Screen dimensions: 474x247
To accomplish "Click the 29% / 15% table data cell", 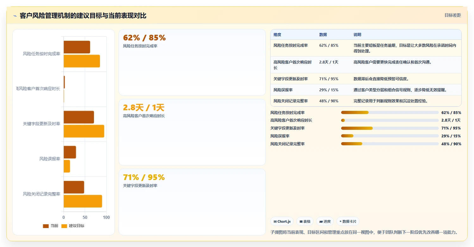I will pos(329,90).
